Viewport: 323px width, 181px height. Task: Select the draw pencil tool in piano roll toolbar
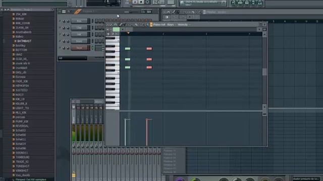click(121, 25)
